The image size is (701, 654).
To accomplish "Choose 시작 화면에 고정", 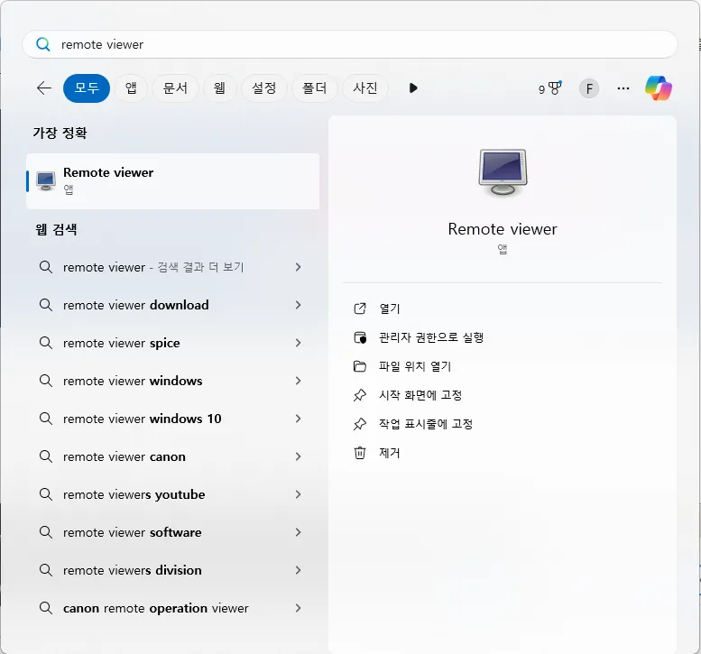I will click(x=420, y=395).
